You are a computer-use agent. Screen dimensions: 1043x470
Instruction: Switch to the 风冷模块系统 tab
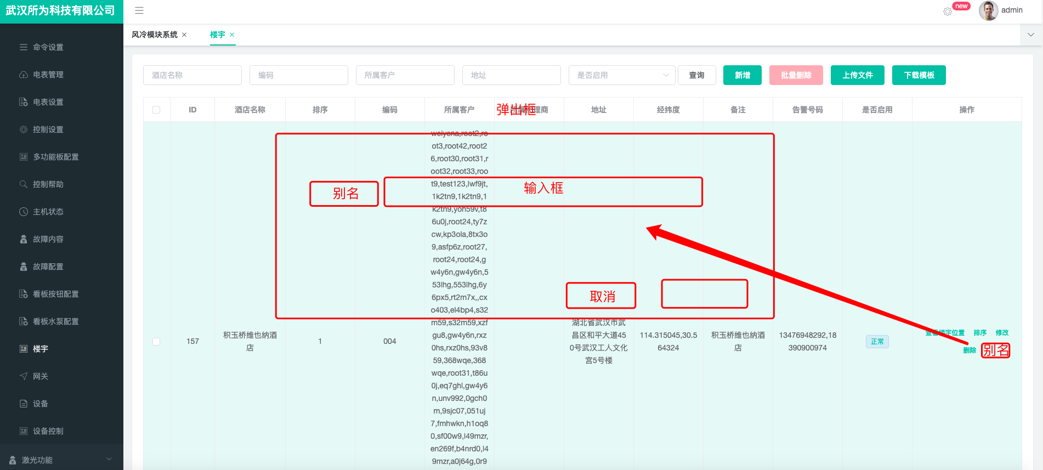[155, 35]
